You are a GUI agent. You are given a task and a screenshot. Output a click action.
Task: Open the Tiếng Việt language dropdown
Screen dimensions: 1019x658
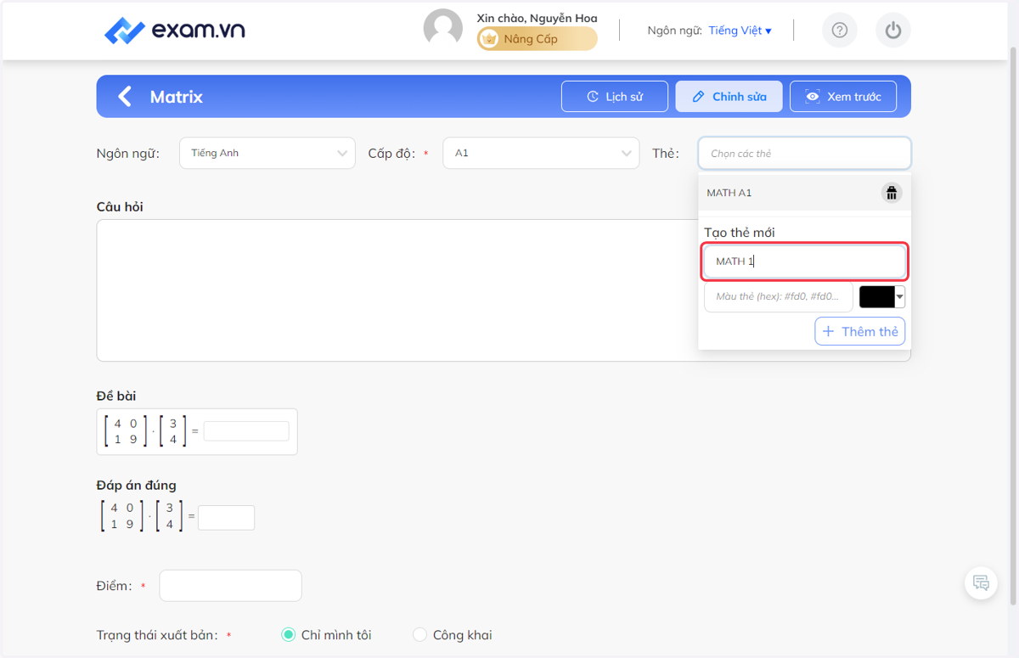point(740,31)
